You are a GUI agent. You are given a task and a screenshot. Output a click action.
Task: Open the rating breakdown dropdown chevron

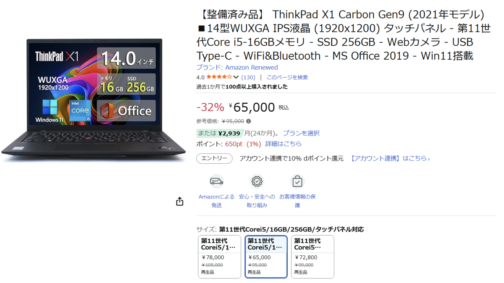236,77
